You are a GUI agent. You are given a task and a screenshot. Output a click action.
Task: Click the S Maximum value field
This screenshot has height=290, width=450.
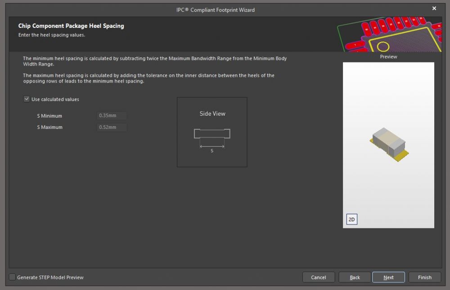pyautogui.click(x=112, y=127)
